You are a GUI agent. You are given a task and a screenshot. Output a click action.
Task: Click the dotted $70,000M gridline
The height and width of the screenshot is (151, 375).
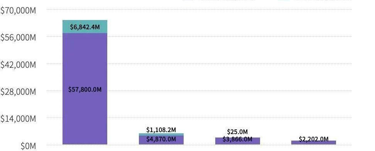tap(199, 10)
